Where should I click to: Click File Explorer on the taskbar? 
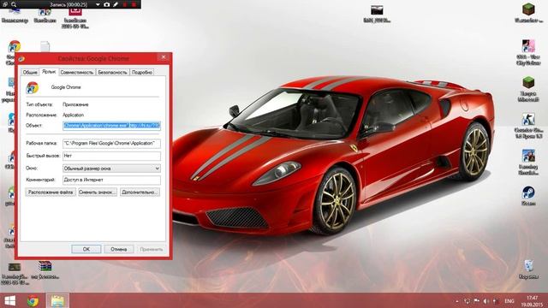click(57, 300)
